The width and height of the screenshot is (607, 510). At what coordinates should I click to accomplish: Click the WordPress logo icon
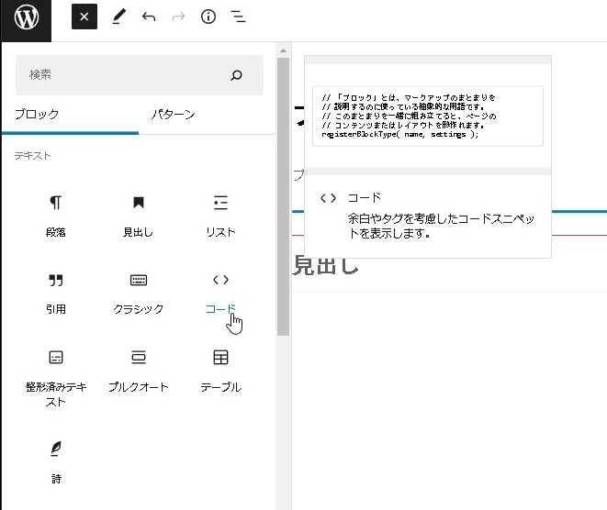26,17
